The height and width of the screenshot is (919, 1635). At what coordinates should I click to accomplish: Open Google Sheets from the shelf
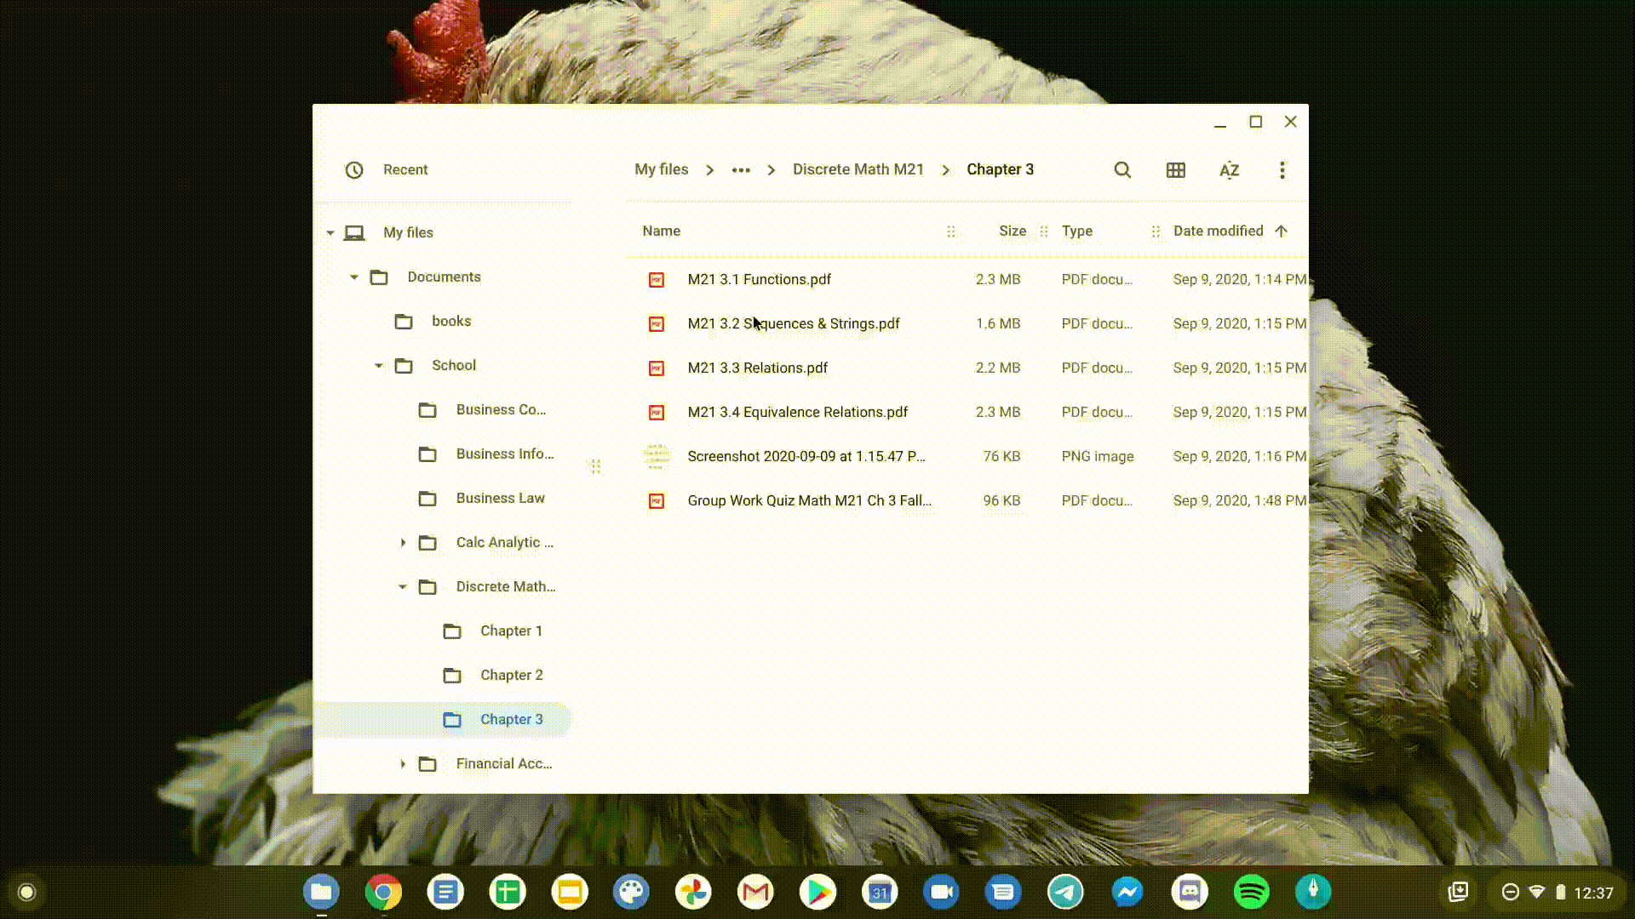tap(508, 892)
